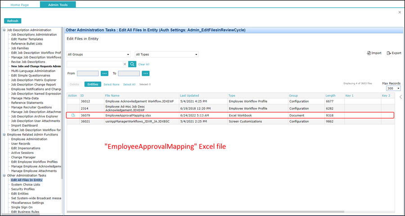Collapse the Other Administration Tasks node
Screen dimensions: 405x216
point(4,175)
